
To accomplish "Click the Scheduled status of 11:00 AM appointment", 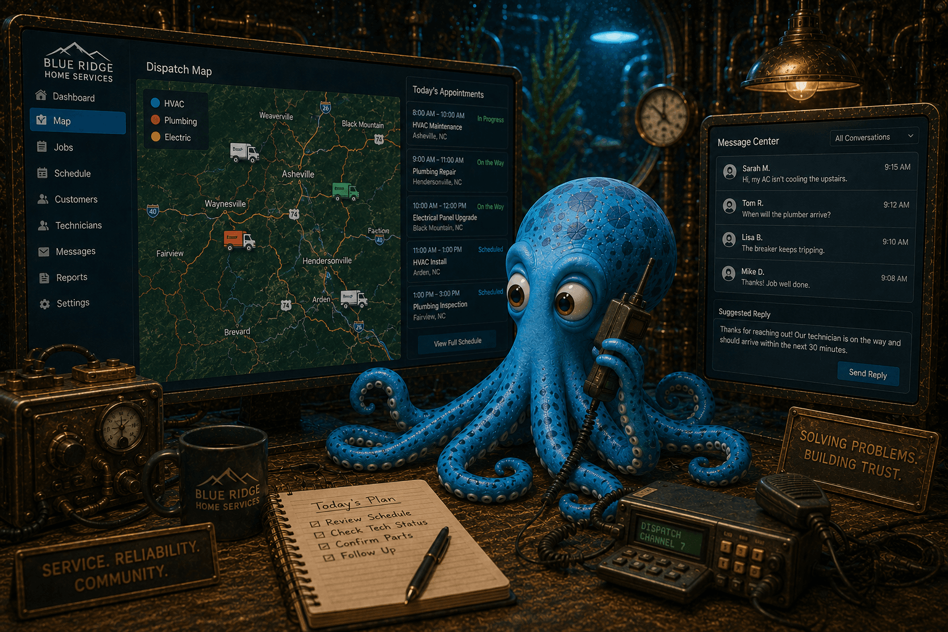I will [491, 249].
